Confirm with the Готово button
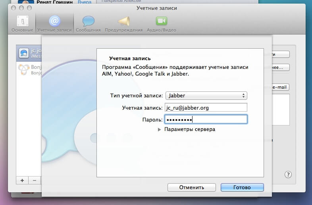312x205 pixels. coord(242,187)
